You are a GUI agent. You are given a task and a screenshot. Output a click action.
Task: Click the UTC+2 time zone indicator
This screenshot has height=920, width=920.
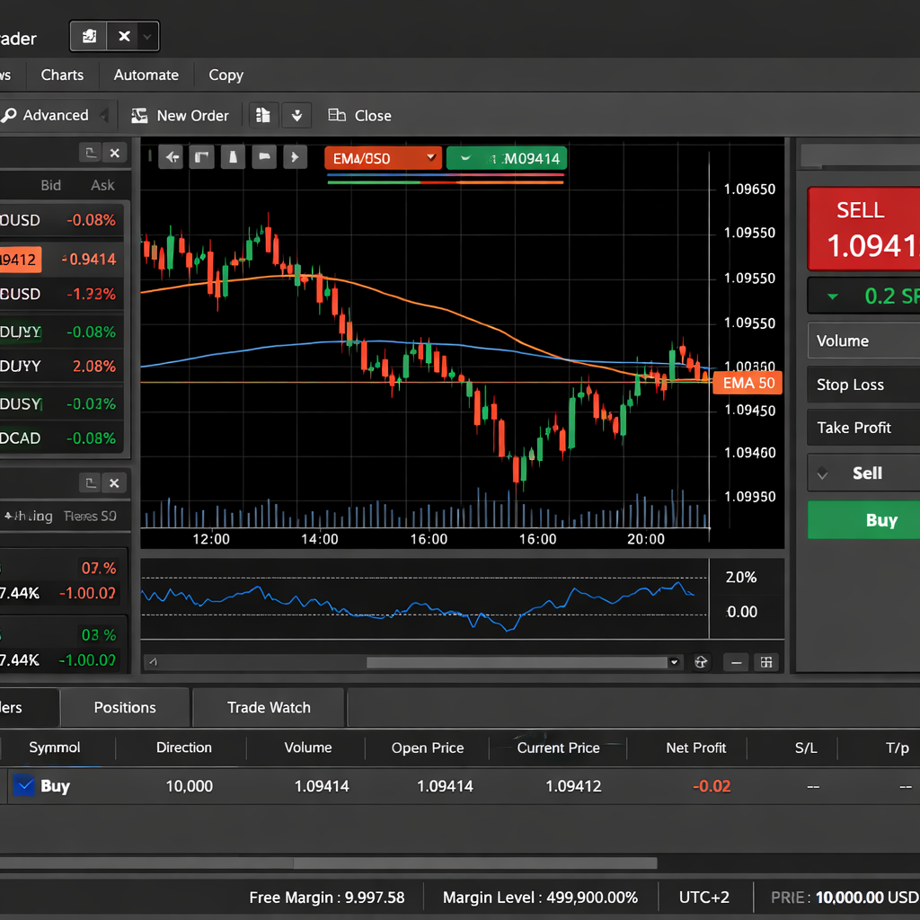(x=704, y=898)
